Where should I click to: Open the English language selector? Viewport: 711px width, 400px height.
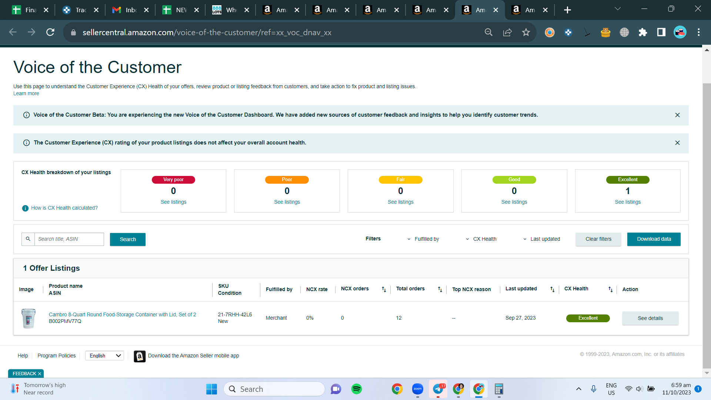tap(104, 356)
